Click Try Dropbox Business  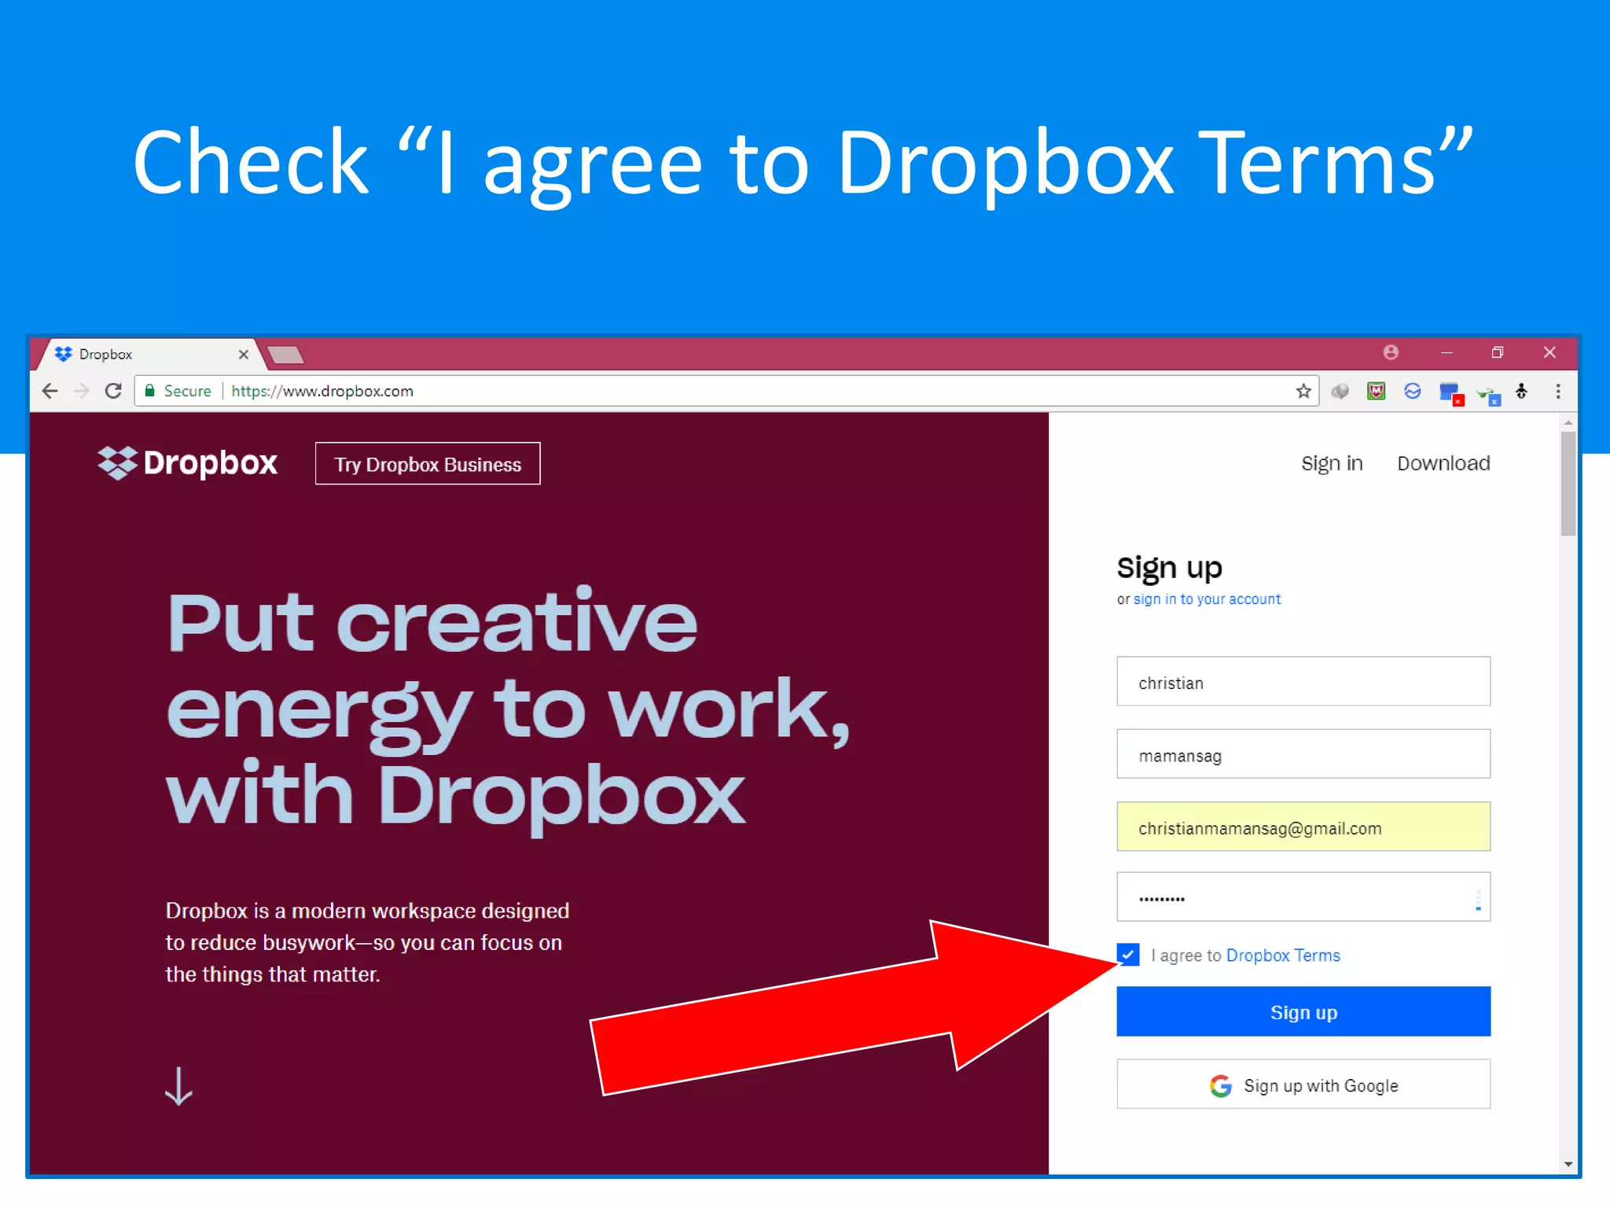click(428, 464)
